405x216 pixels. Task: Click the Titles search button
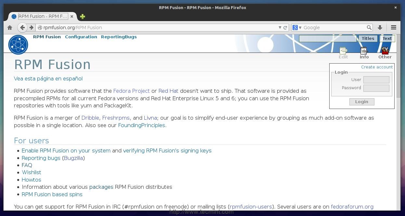[368, 38]
